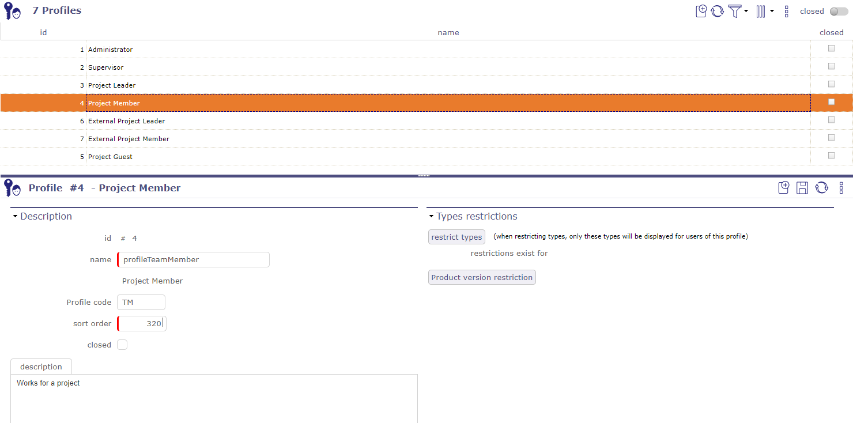Open the filter icon in the Profiles toolbar
Image resolution: width=853 pixels, height=423 pixels.
point(735,11)
